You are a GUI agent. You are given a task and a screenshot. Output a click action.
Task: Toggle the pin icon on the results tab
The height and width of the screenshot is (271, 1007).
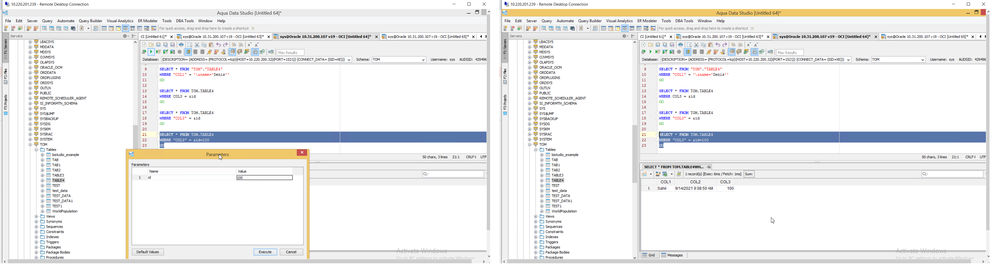click(x=709, y=167)
